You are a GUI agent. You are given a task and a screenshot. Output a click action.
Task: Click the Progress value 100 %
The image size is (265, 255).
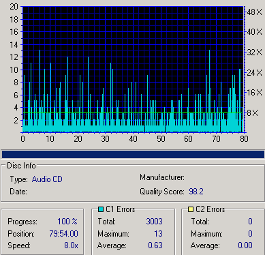click(67, 222)
